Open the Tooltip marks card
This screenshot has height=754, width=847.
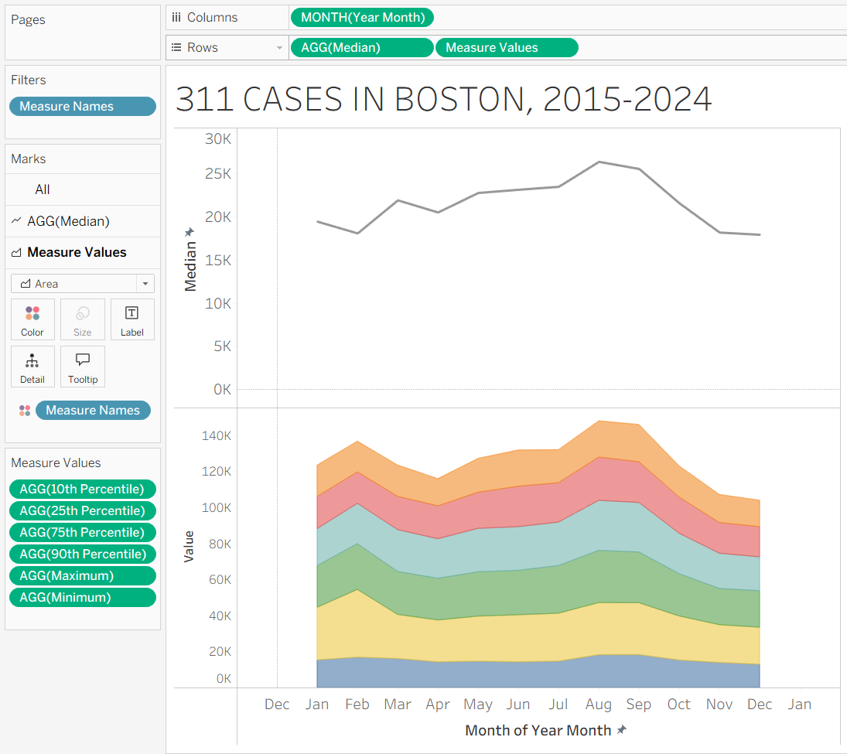(x=83, y=367)
